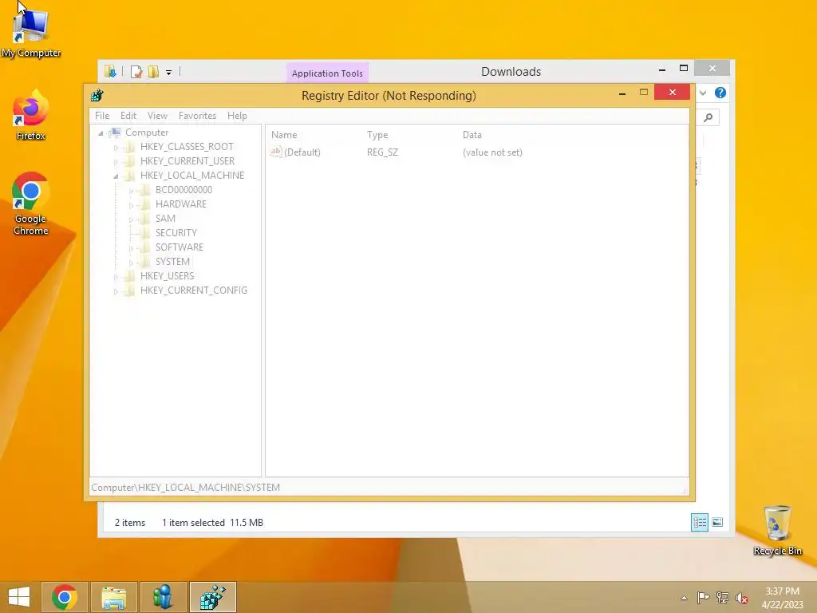This screenshot has height=613, width=817.
Task: Open the Downloads window Help button
Action: [x=720, y=93]
